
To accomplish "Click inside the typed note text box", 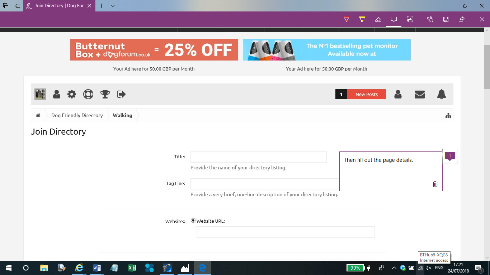I will coord(391,171).
